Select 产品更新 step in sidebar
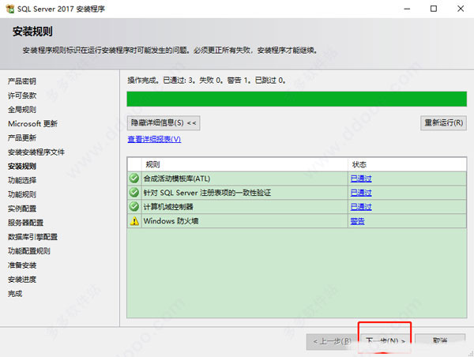This screenshot has width=474, height=357. pos(22,138)
